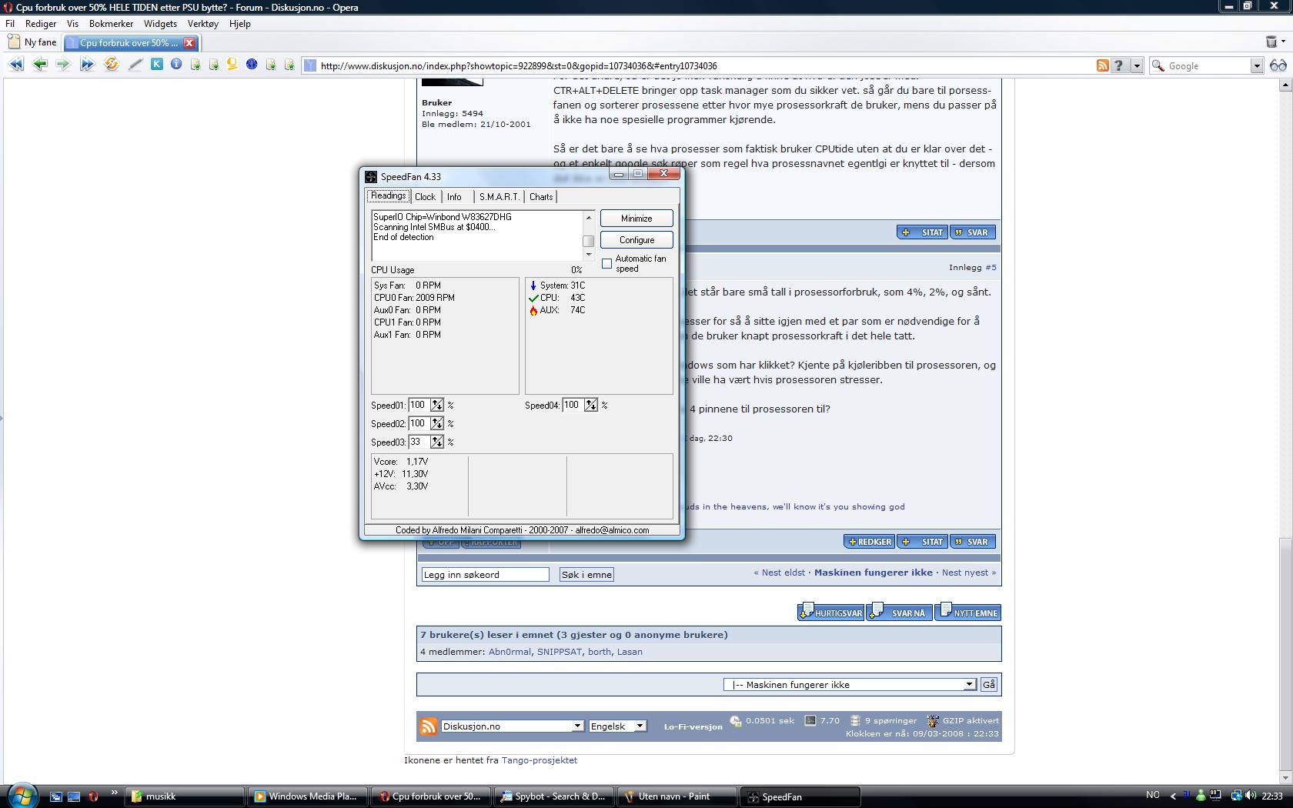Viewport: 1293px width, 808px height.
Task: Click the blue globe toolbar icon
Action: [x=252, y=65]
